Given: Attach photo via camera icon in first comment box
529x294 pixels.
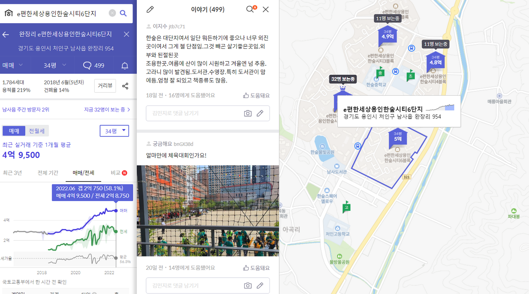Looking at the screenshot, I should 248,113.
